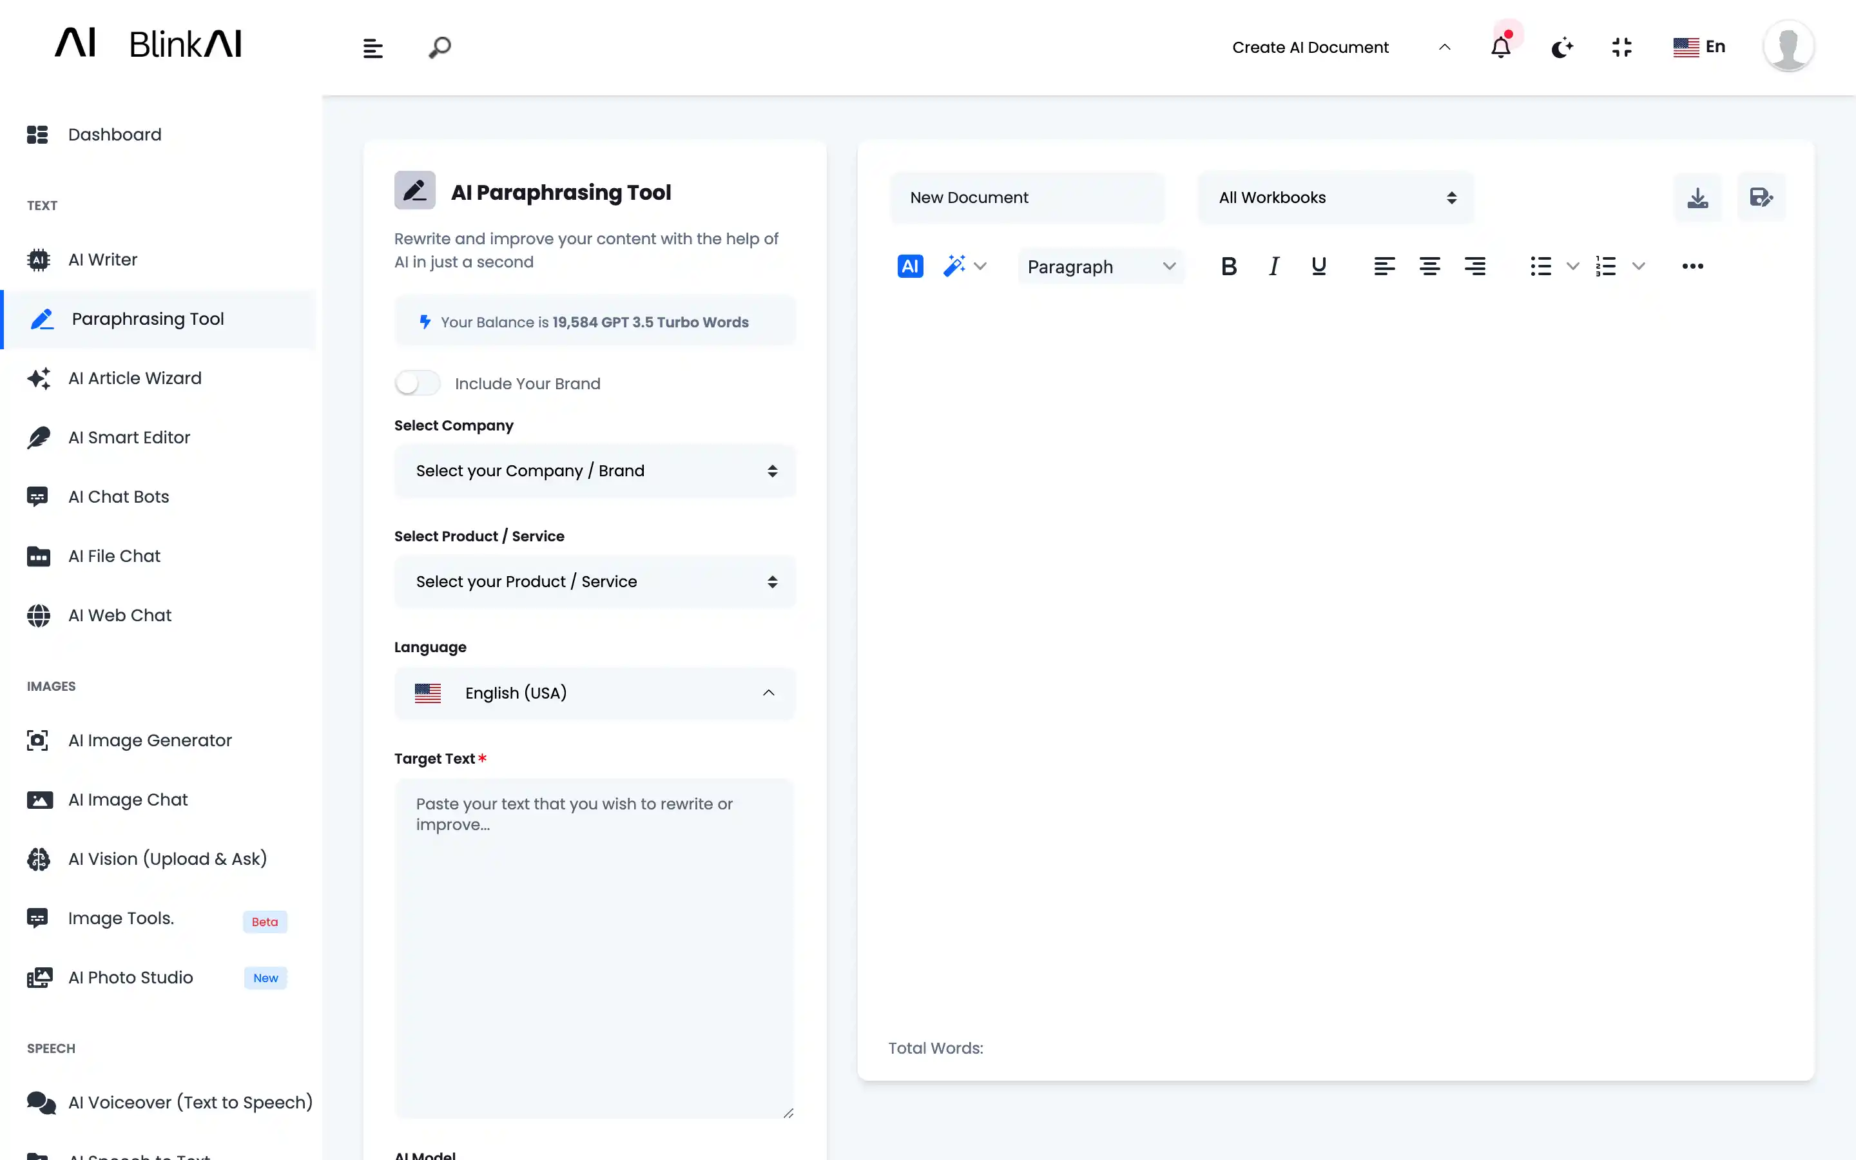Click the Target Text input field
The height and width of the screenshot is (1160, 1856).
coord(595,949)
